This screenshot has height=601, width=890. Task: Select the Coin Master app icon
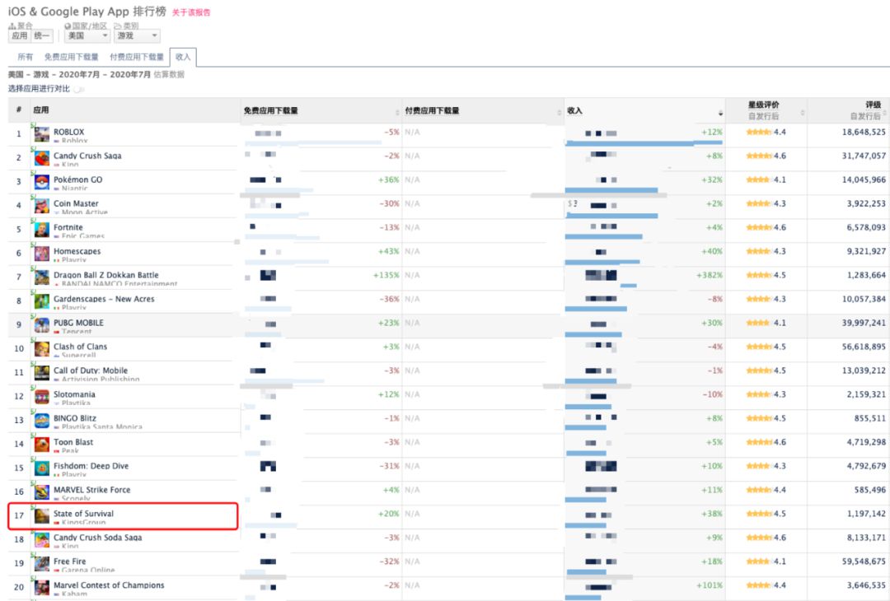click(x=41, y=206)
